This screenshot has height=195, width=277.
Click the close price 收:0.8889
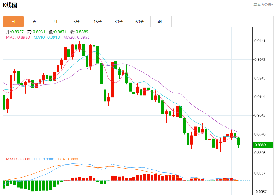click(x=79, y=32)
